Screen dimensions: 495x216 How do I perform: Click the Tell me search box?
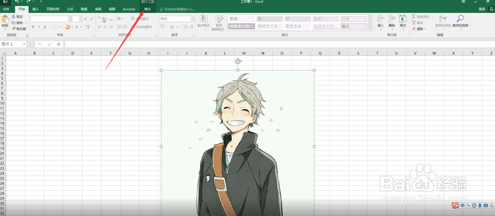[177, 9]
